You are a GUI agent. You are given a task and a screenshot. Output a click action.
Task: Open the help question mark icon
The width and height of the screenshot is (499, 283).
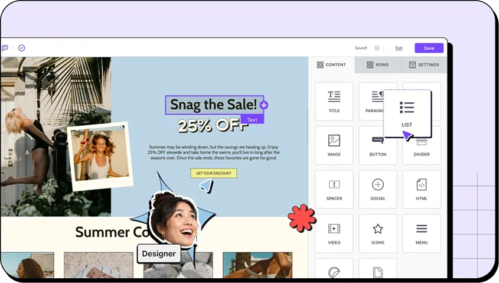click(377, 48)
